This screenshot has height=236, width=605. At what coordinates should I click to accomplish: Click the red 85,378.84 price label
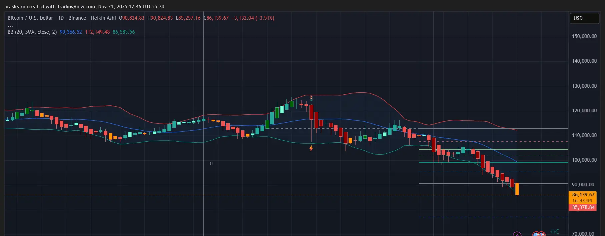[x=583, y=207]
